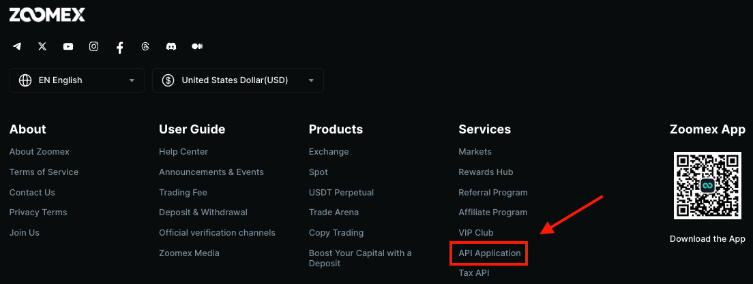Image resolution: width=753 pixels, height=284 pixels.
Task: Open the API Application link
Action: [489, 253]
